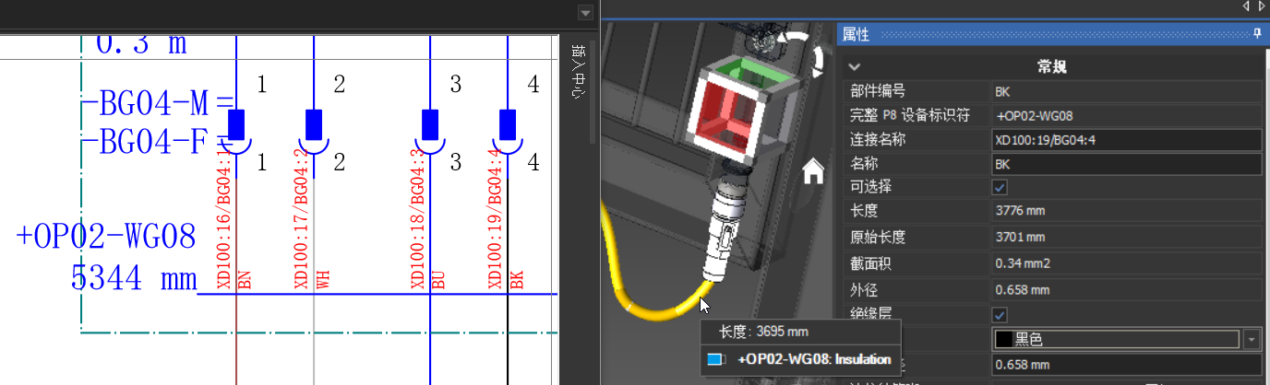Select the BG04-M pin 1 connector symbol
The height and width of the screenshot is (385, 1270).
pos(236,122)
